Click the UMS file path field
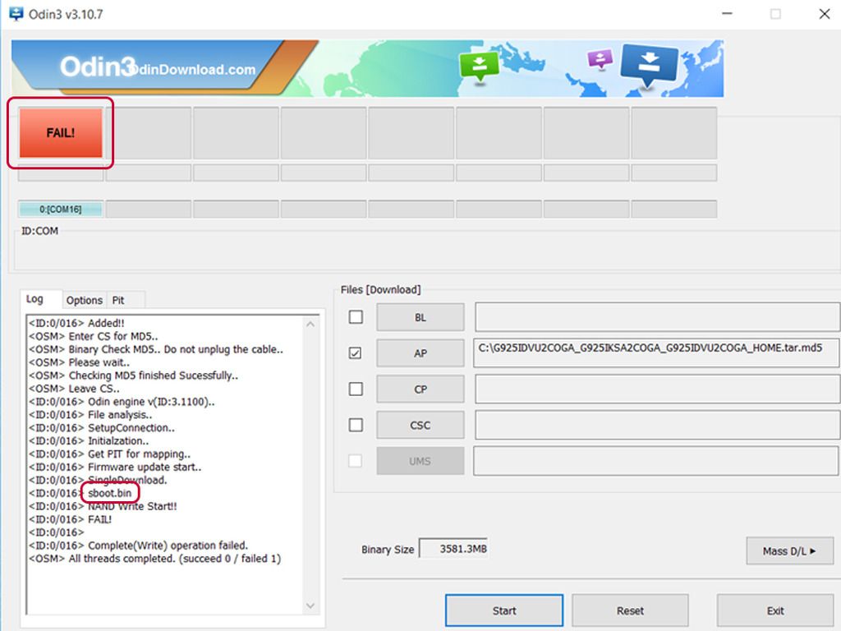The height and width of the screenshot is (631, 841). [x=656, y=461]
